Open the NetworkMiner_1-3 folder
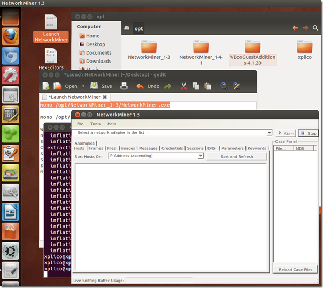Screen dimensions: 323x288 pos(149,50)
